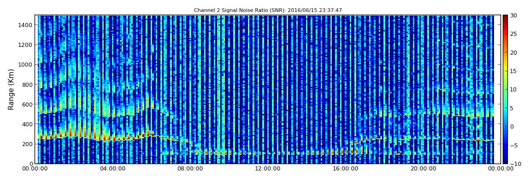Screen dimensions: 530x187
Task: Click the '1000' range axis label
Action: (26, 65)
